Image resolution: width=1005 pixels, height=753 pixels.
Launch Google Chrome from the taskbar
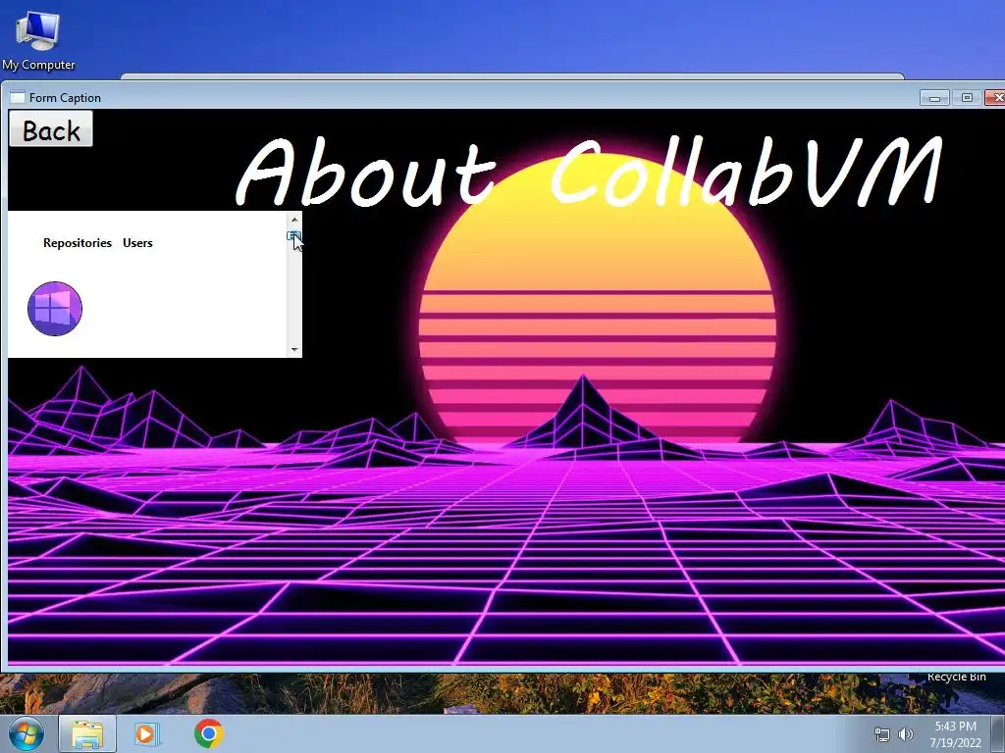(209, 733)
